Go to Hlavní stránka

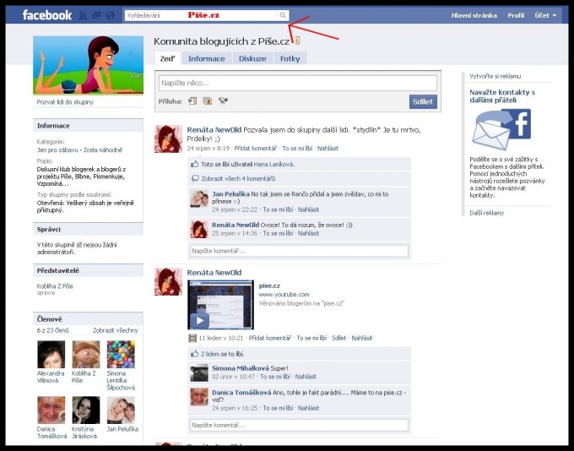pos(474,15)
